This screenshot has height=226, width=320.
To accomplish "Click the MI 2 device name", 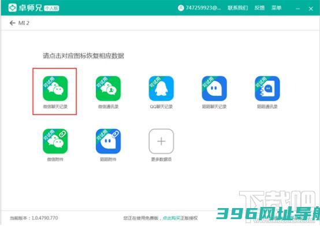I will coord(24,23).
